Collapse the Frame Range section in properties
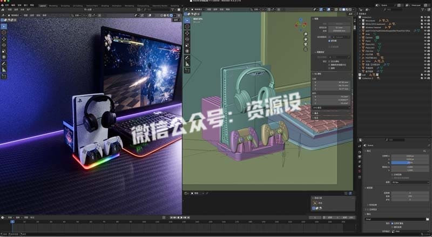The image size is (432, 237). pos(366,188)
